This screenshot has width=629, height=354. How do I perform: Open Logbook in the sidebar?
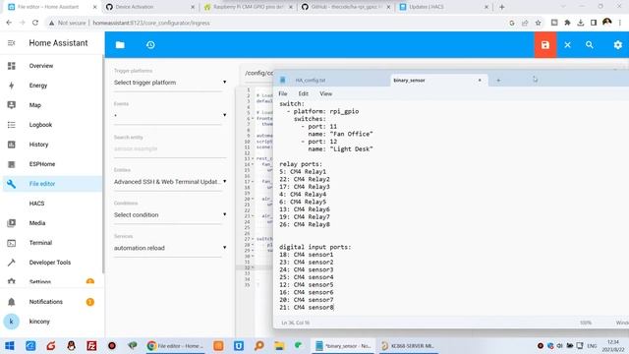tap(52, 125)
